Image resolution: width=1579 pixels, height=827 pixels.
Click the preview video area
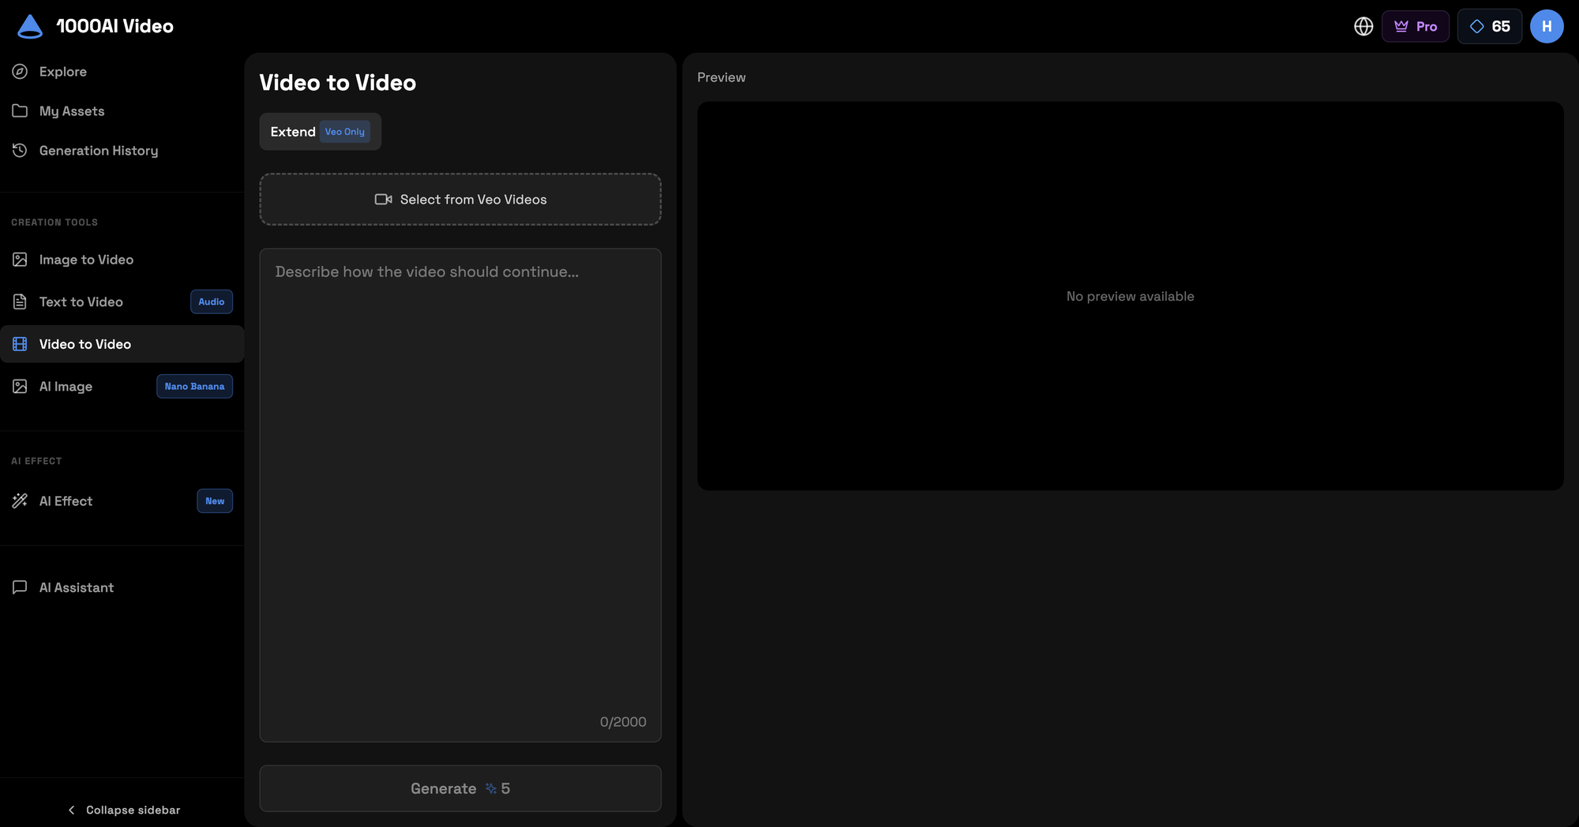coord(1131,296)
